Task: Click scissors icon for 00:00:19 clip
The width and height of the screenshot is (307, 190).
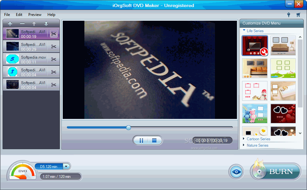Action: coord(54,34)
